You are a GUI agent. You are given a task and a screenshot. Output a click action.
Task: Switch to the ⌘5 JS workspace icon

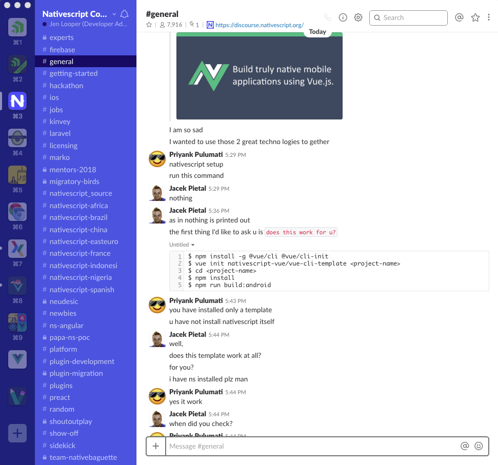[x=17, y=175]
